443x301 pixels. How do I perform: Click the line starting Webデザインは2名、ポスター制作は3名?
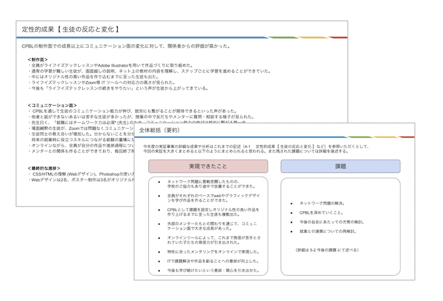click(81, 180)
